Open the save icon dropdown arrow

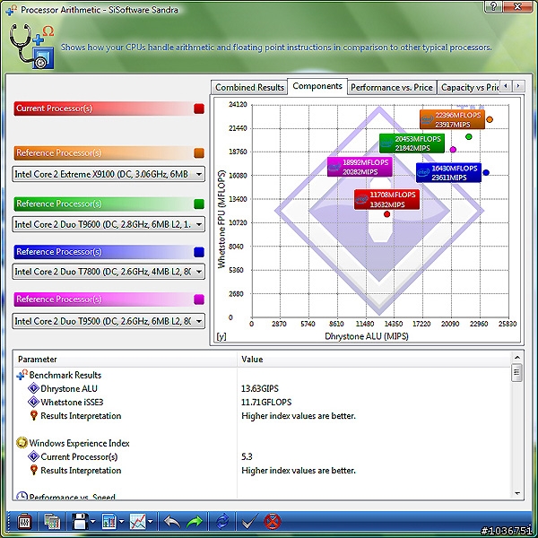click(93, 522)
